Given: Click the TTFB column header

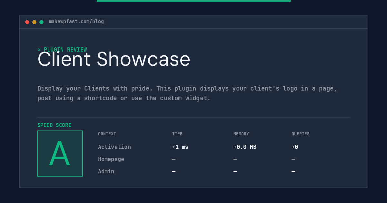Looking at the screenshot, I should (177, 134).
